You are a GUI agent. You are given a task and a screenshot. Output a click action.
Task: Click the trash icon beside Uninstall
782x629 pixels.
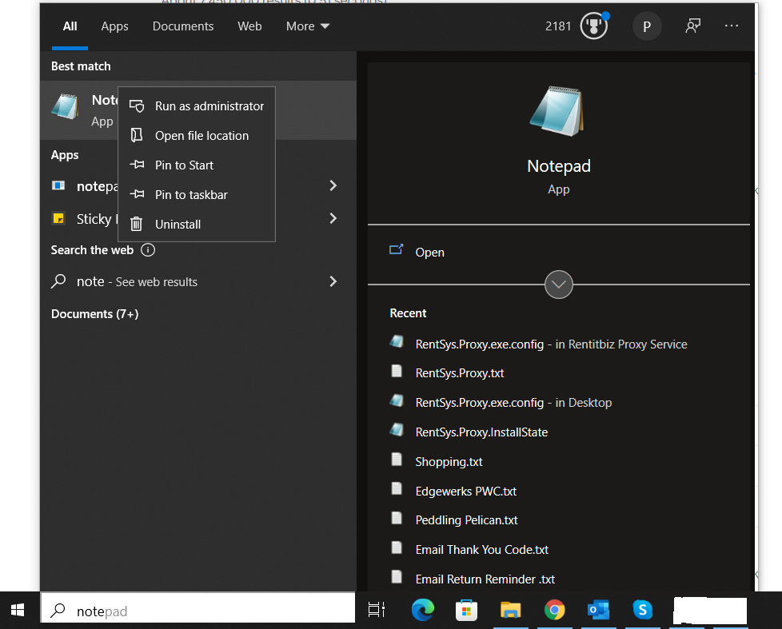click(x=136, y=224)
